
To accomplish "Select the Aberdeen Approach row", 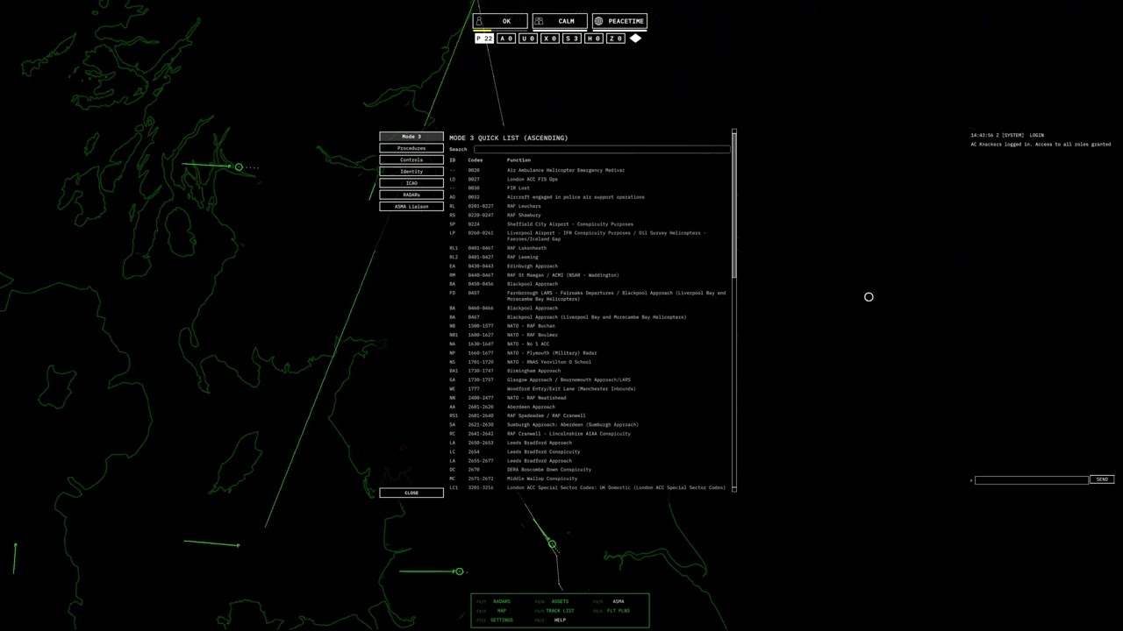I will tap(589, 407).
